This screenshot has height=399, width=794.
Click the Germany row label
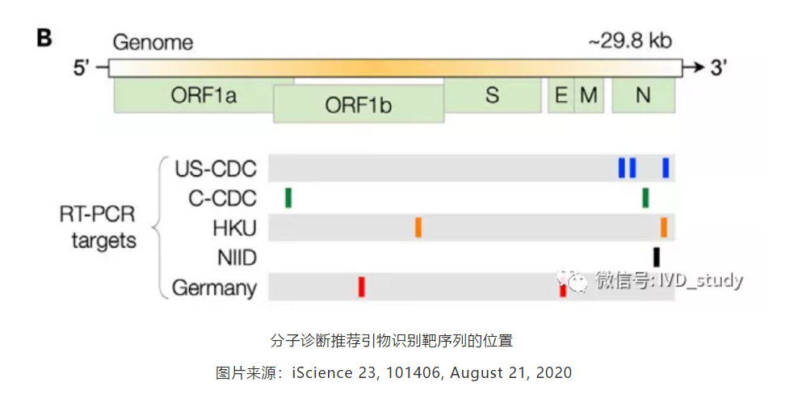pyautogui.click(x=214, y=288)
